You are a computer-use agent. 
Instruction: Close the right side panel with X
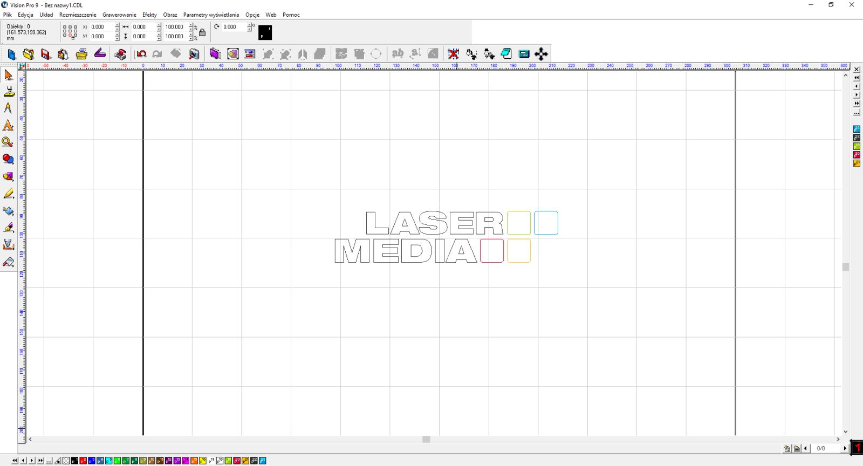pyautogui.click(x=857, y=69)
